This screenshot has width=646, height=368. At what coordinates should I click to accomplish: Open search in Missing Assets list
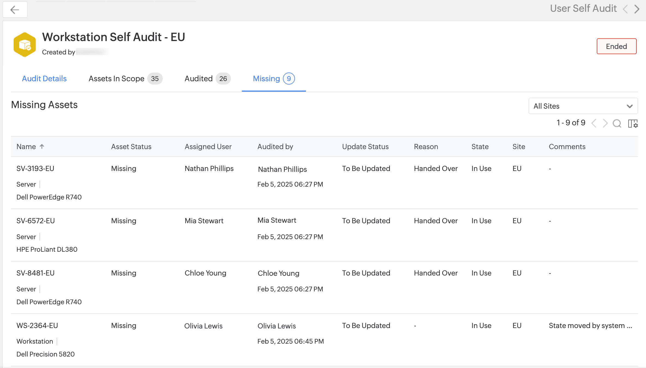click(617, 123)
